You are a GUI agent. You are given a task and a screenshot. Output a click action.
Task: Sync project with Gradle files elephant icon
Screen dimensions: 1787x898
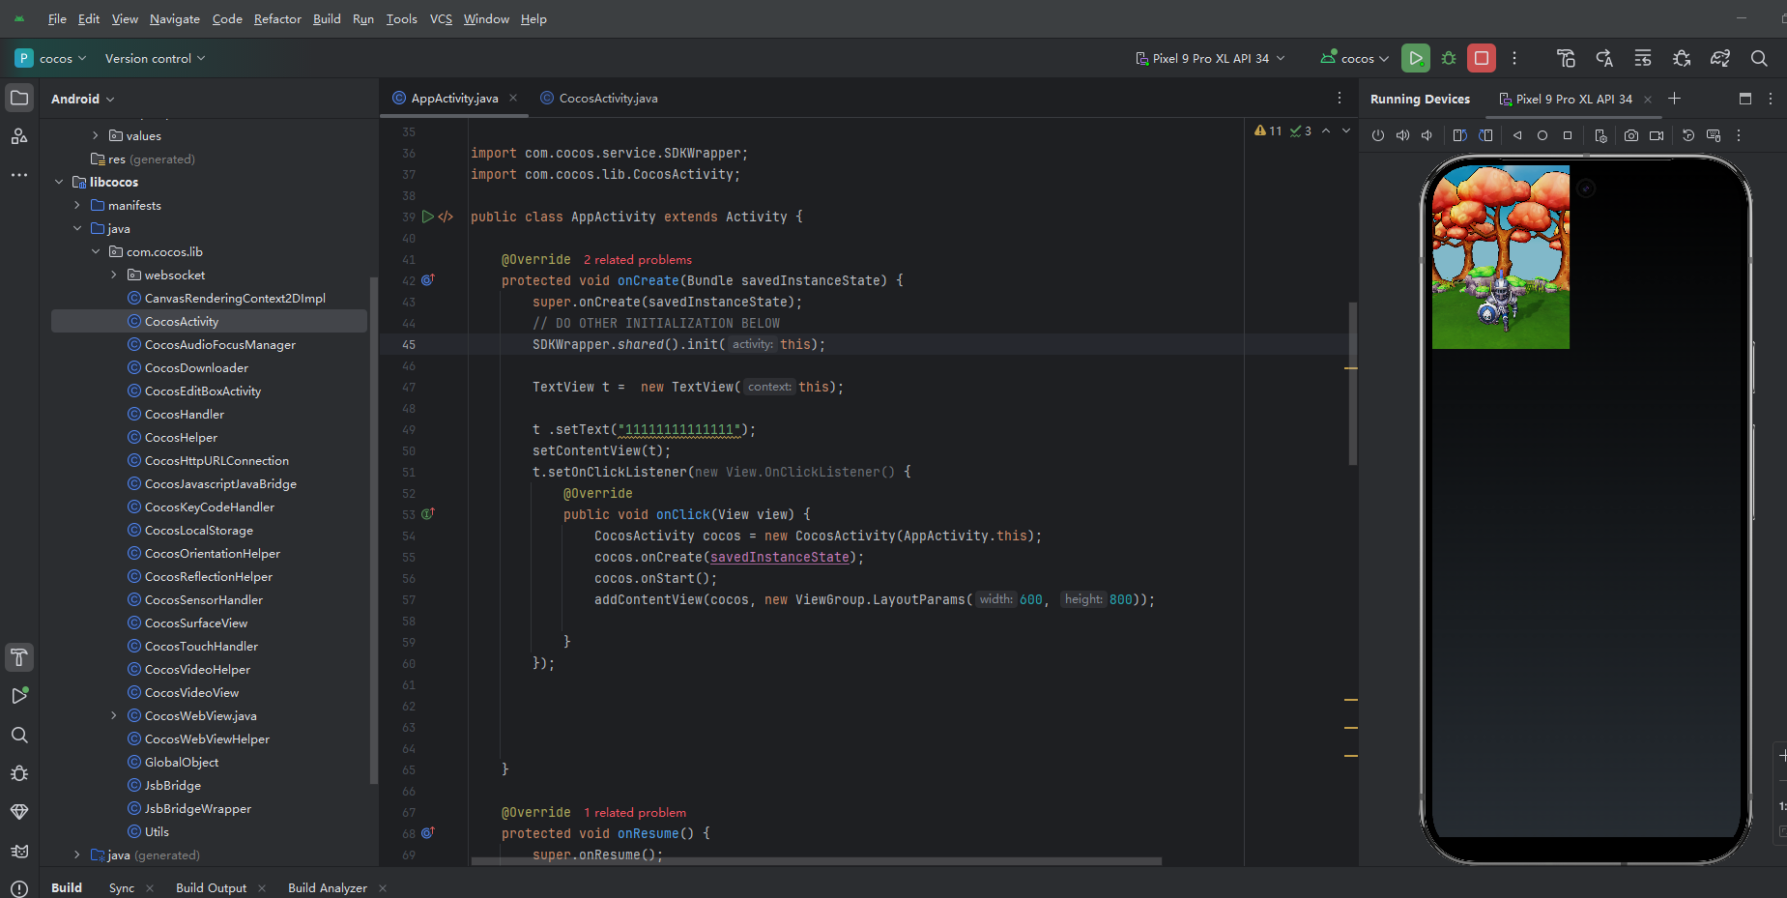(1719, 58)
